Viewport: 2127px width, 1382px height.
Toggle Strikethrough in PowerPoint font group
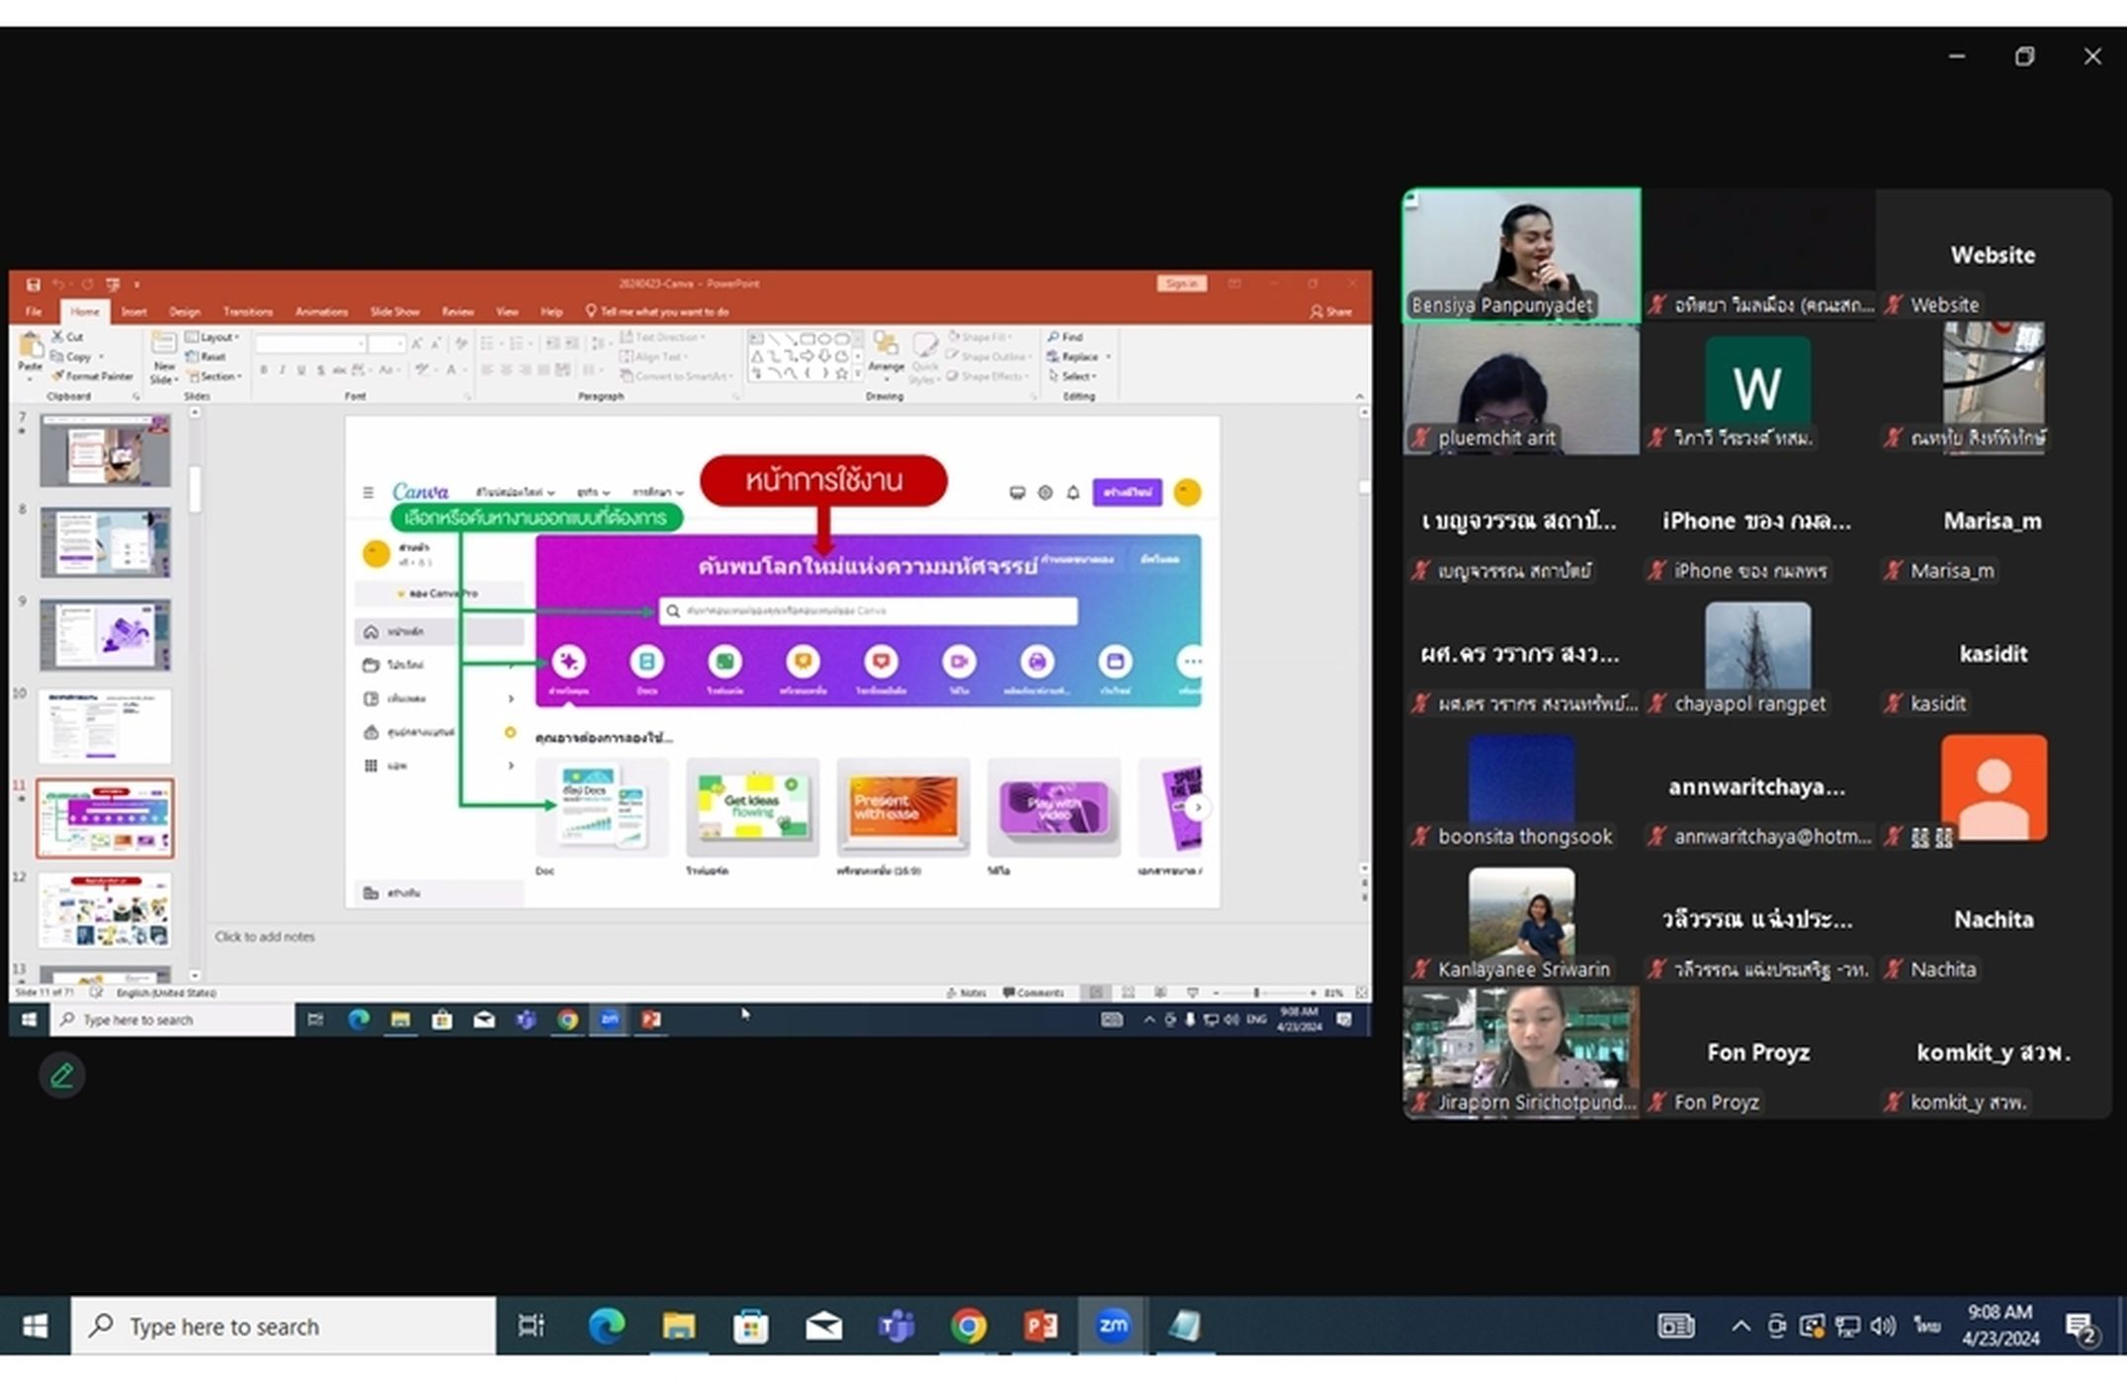pyautogui.click(x=339, y=369)
